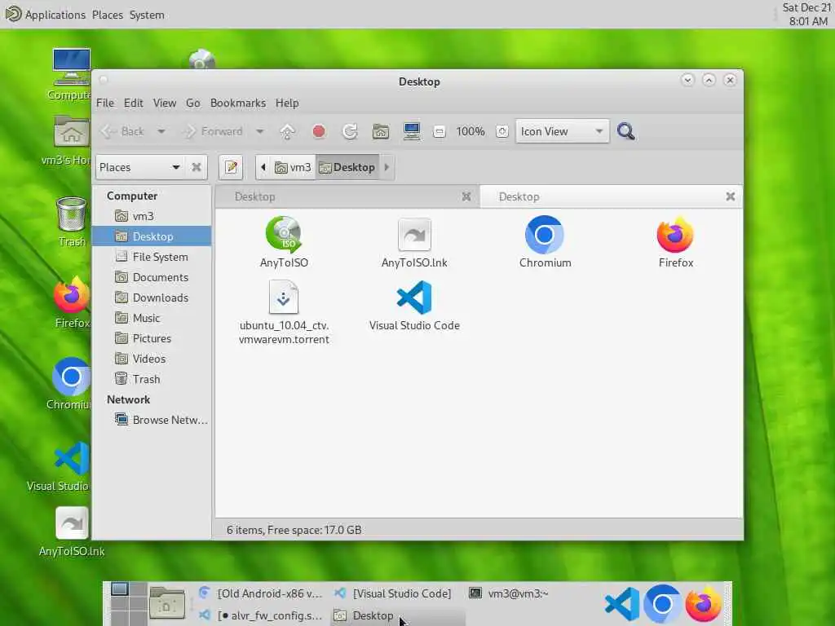This screenshot has height=626, width=835.
Task: Zoom out with the minus icon
Action: coord(439,131)
